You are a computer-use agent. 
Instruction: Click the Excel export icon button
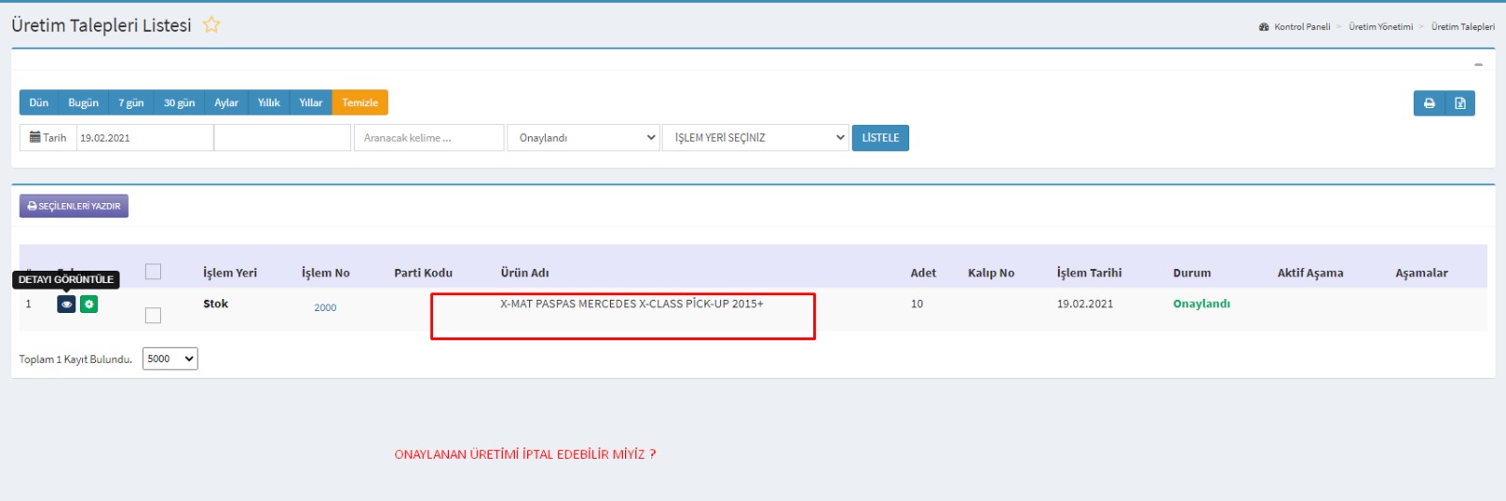coord(1460,103)
